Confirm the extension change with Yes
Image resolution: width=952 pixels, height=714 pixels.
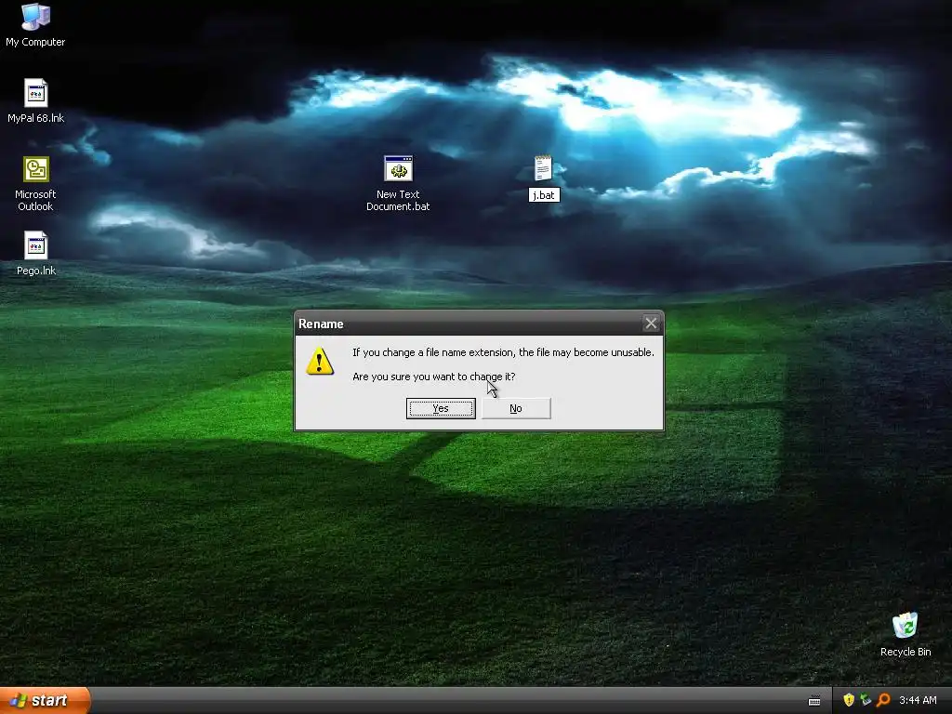(441, 409)
